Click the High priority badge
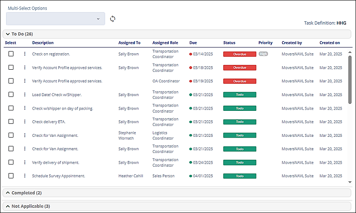356x213 pixels. (263, 54)
